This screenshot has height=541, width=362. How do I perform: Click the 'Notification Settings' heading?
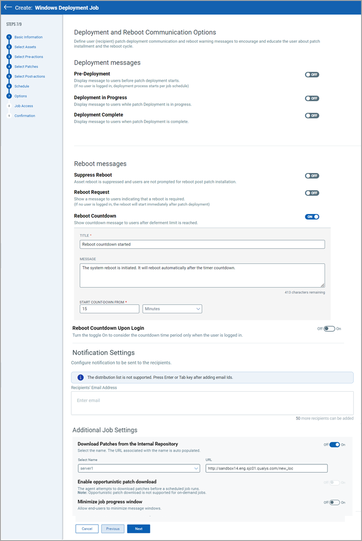[x=103, y=352]
